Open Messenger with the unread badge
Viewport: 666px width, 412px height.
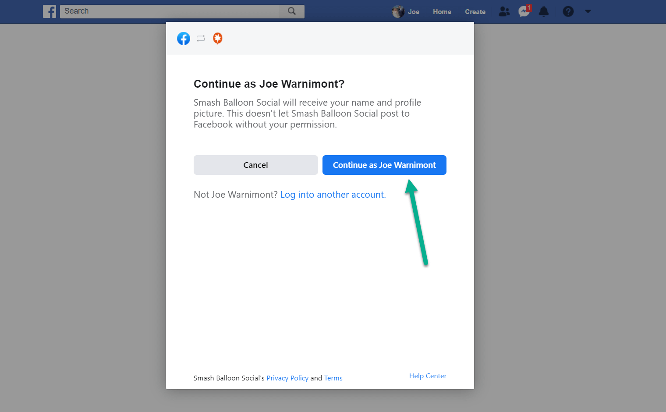tap(524, 12)
